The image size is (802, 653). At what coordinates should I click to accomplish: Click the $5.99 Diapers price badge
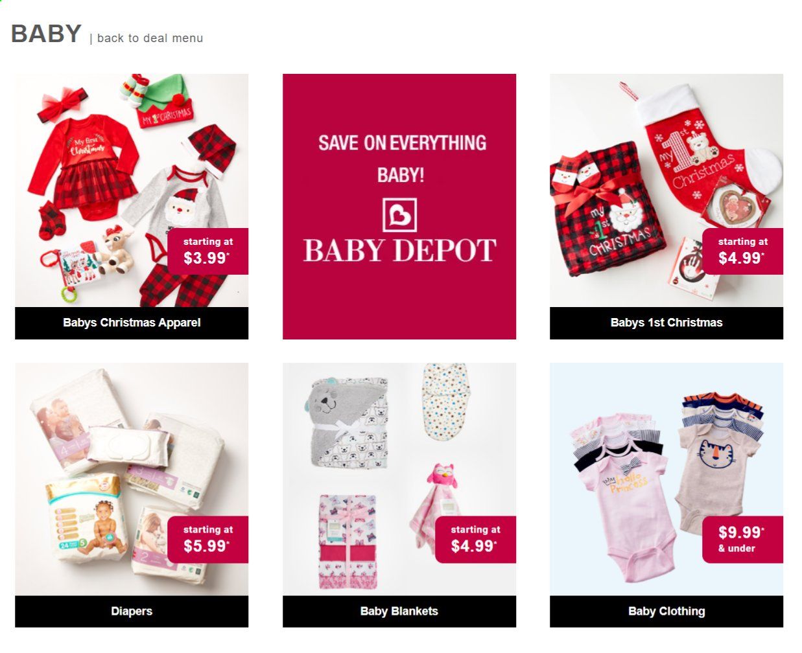coord(208,540)
